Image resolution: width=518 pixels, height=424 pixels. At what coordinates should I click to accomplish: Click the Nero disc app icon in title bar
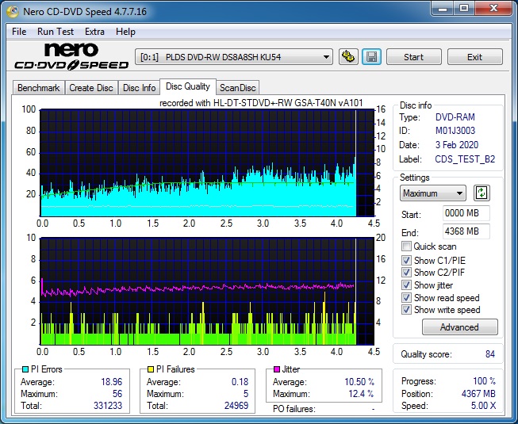(x=13, y=11)
